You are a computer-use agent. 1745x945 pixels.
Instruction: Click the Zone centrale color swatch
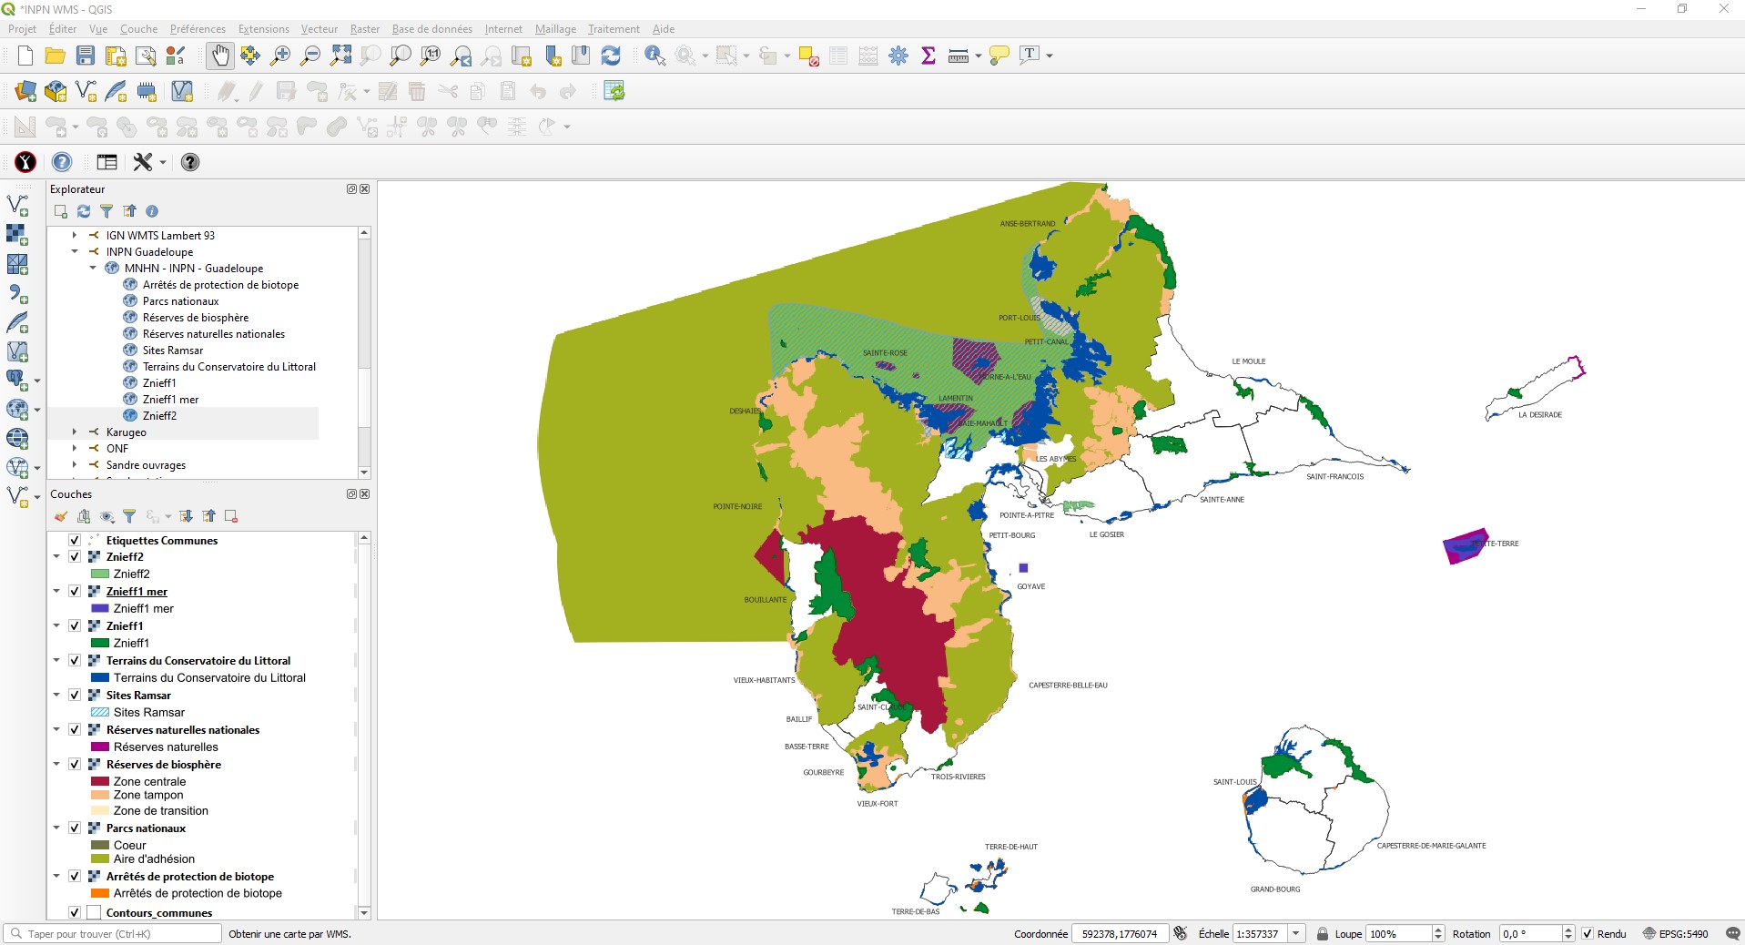[100, 781]
